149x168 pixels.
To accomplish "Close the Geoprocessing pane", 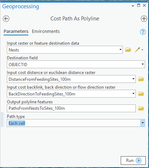I will 144,5.
